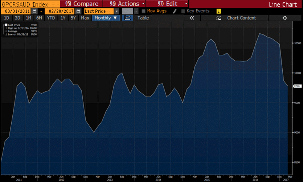Click the 9500 y-axis label
Viewport: 303px width, 182px height.
[297, 103]
